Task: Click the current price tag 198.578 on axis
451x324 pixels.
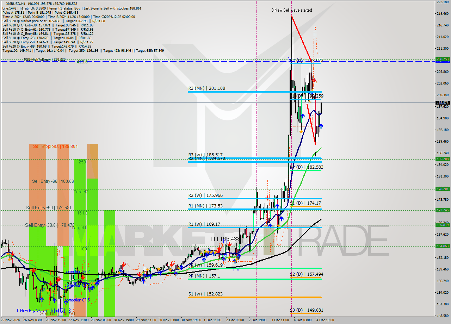Action: [443, 103]
